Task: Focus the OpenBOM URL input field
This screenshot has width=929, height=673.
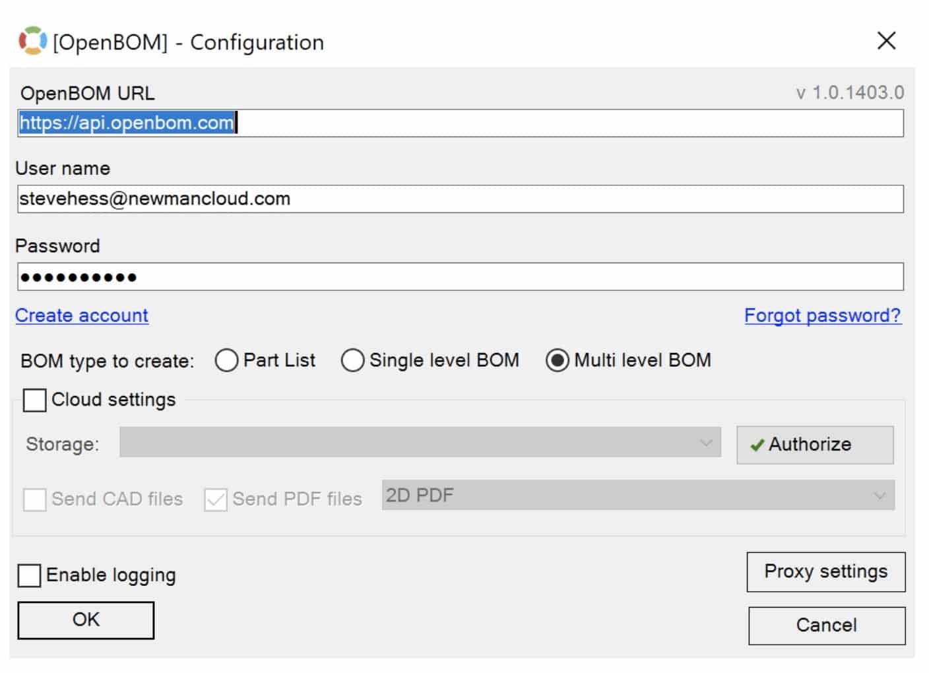Action: pyautogui.click(x=461, y=123)
